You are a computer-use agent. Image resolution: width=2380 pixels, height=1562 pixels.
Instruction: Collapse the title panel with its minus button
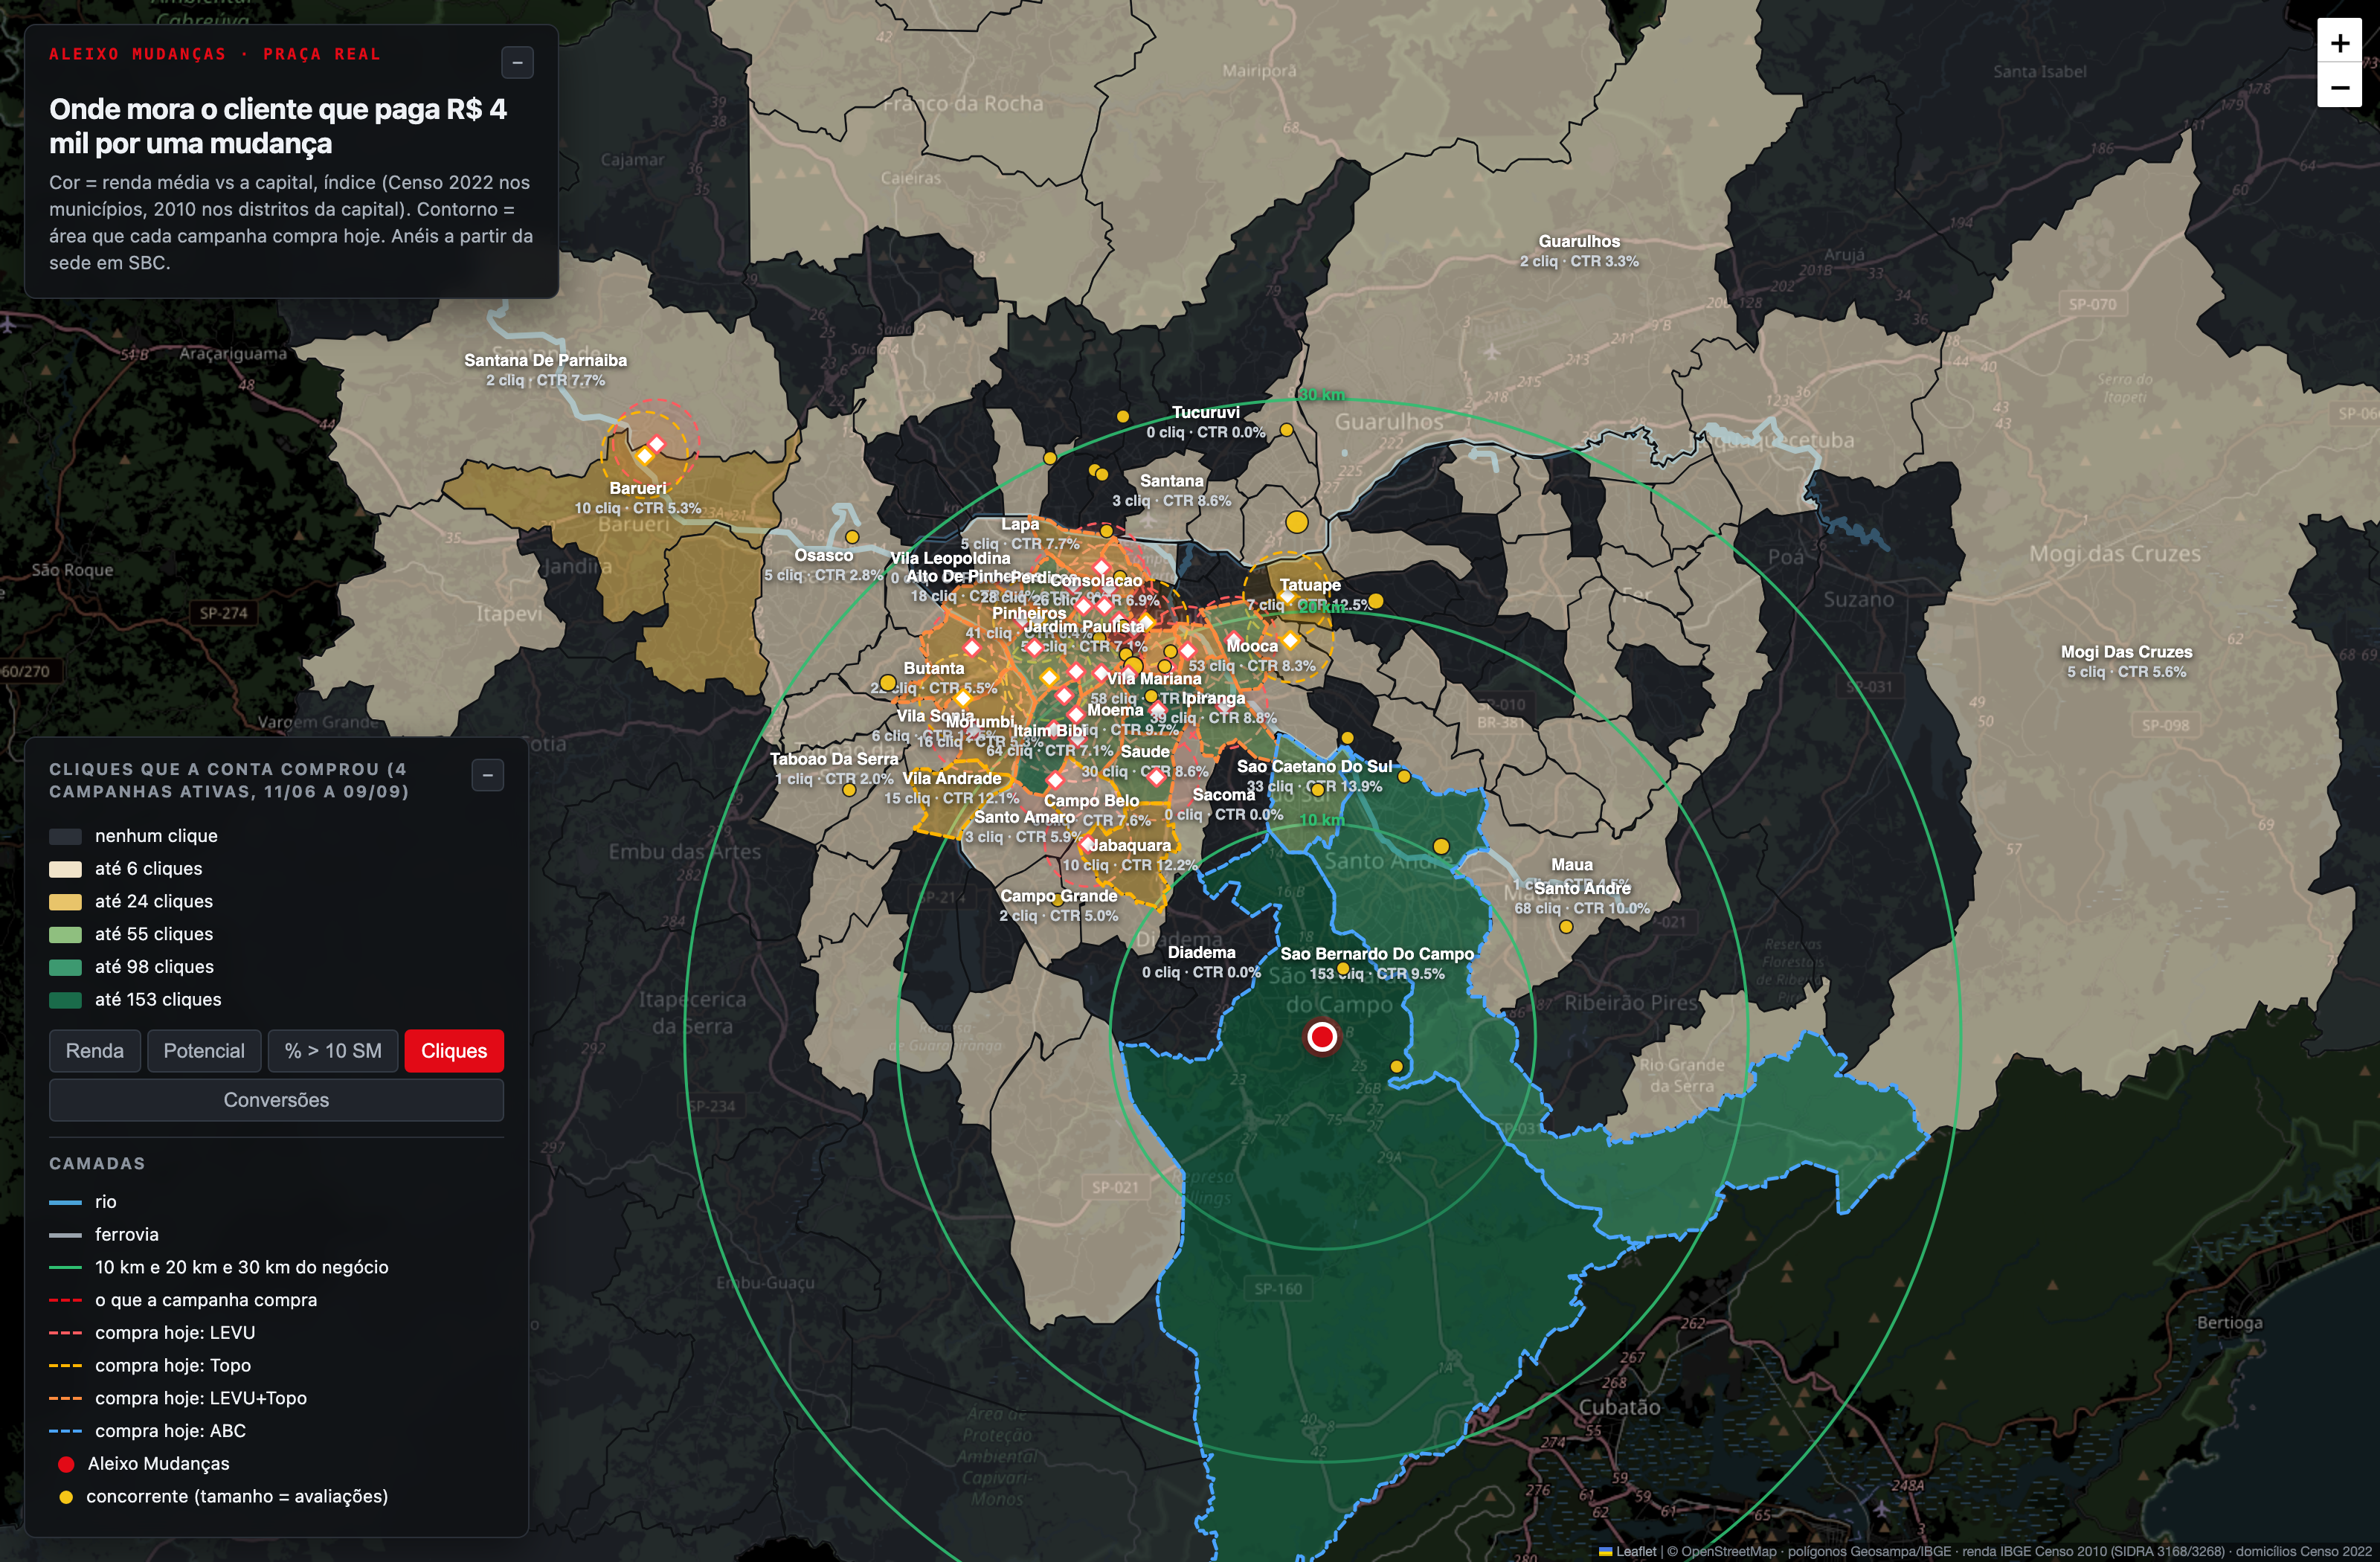coord(517,63)
